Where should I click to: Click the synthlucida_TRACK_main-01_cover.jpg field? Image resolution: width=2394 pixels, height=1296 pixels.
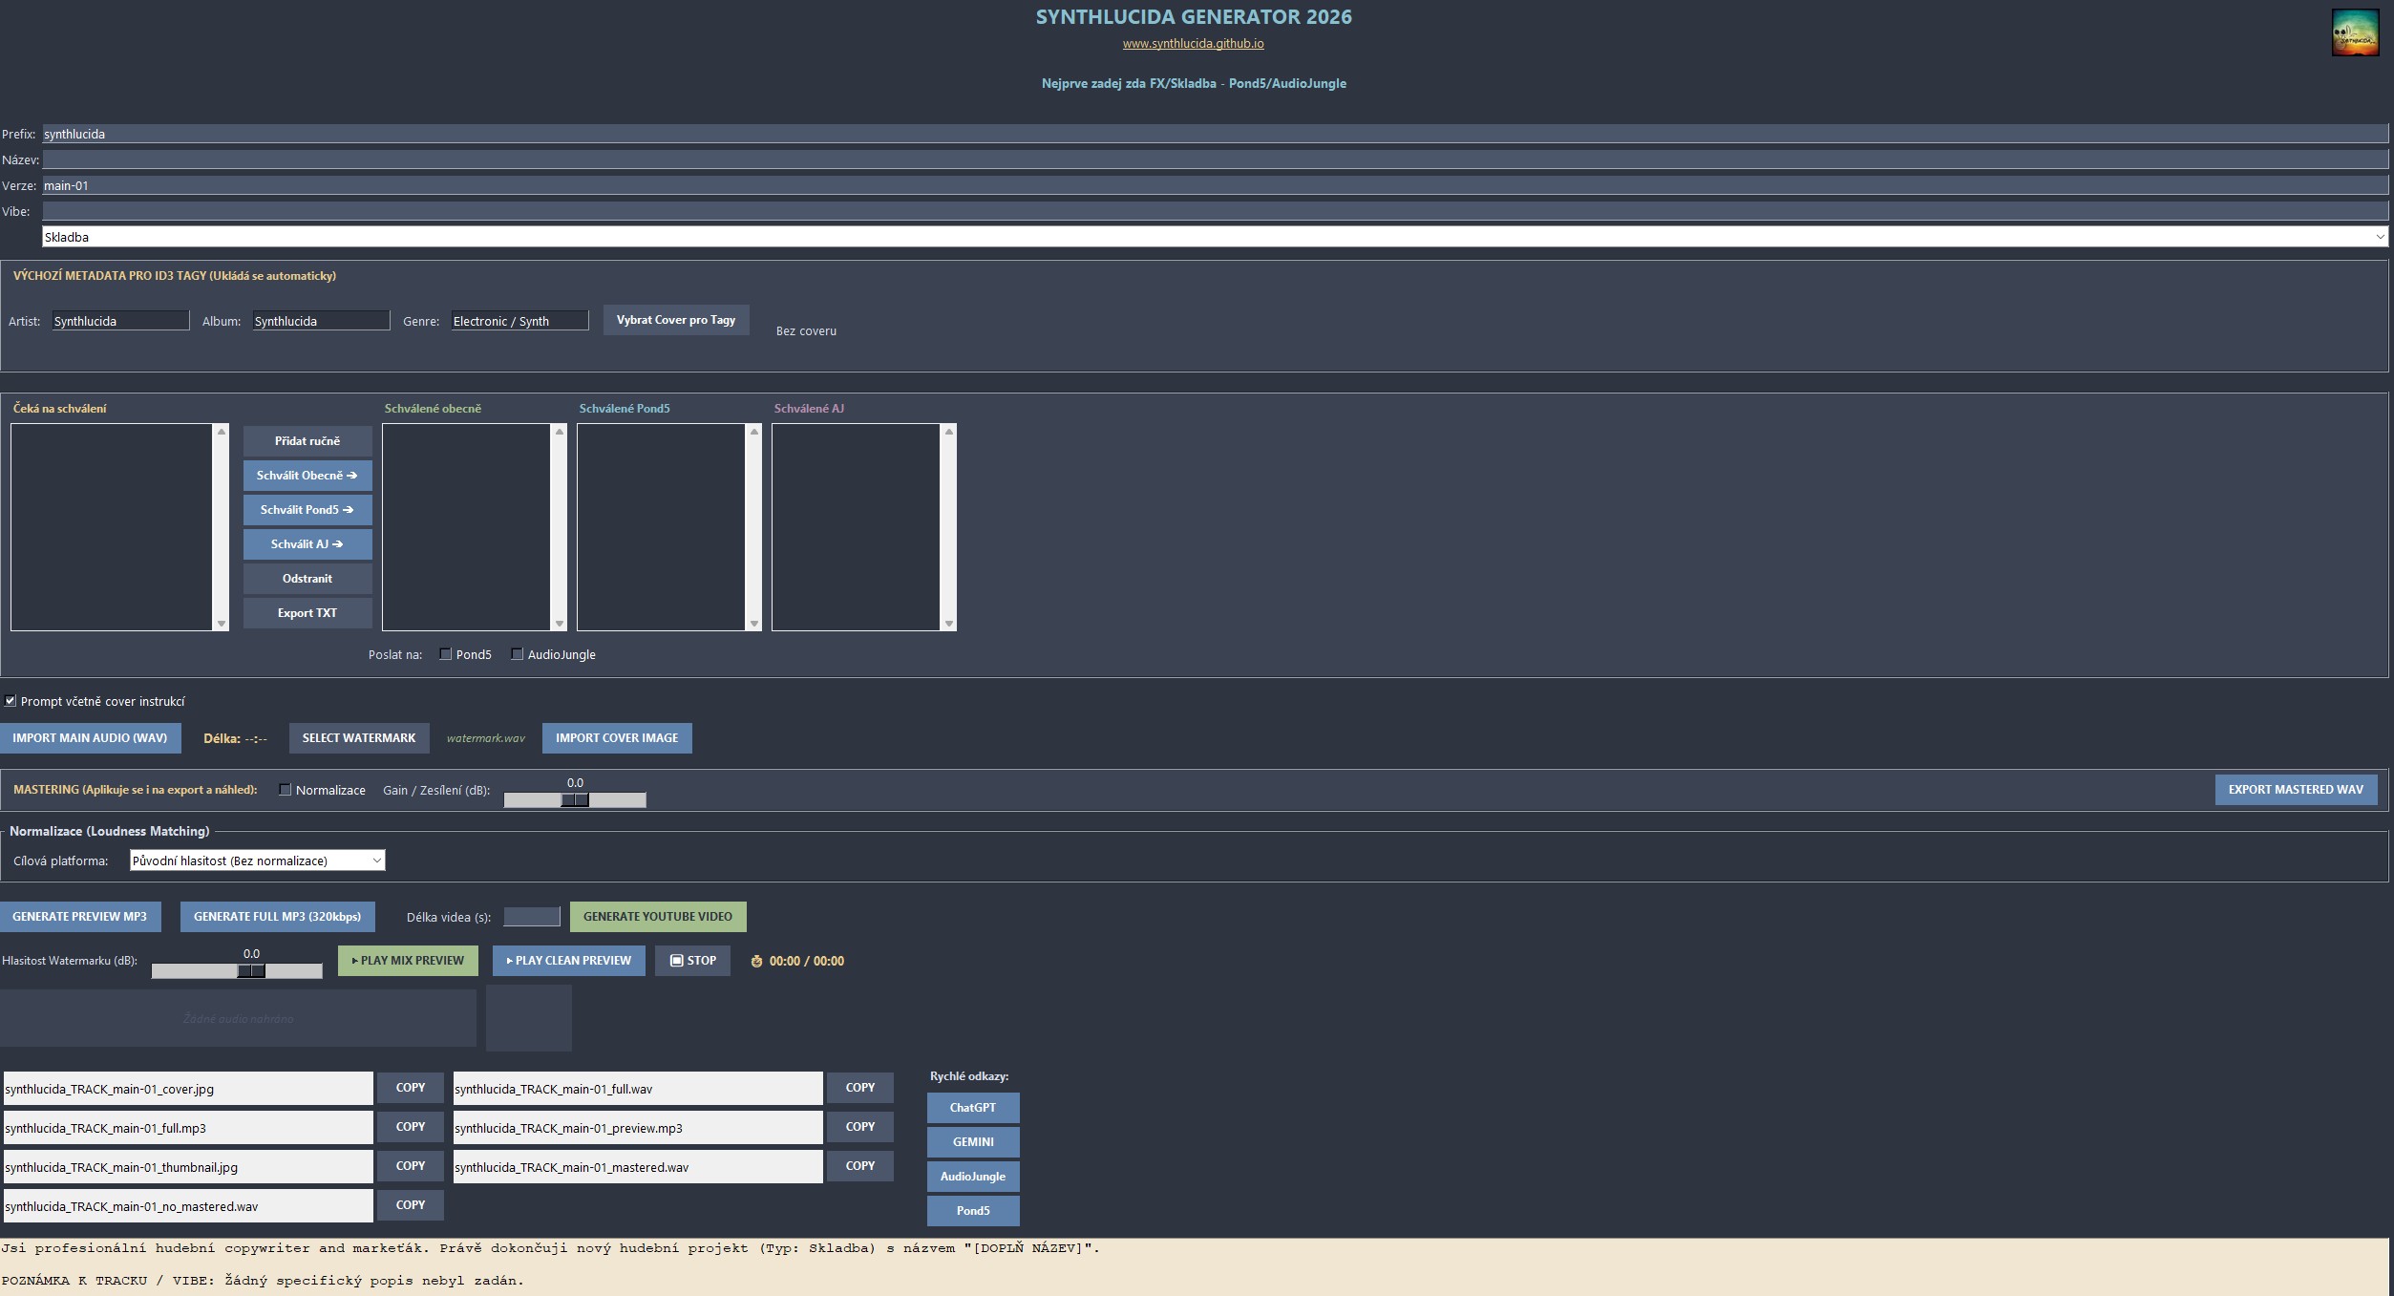click(x=188, y=1089)
